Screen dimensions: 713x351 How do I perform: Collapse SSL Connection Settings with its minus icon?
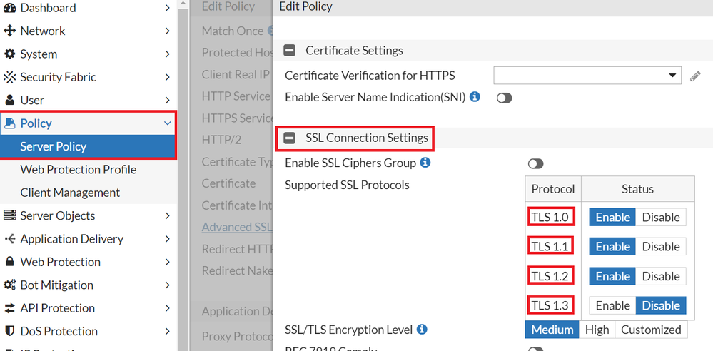click(x=290, y=138)
